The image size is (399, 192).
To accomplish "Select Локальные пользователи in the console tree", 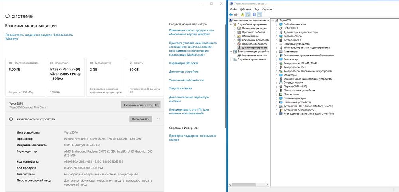I will (255, 40).
